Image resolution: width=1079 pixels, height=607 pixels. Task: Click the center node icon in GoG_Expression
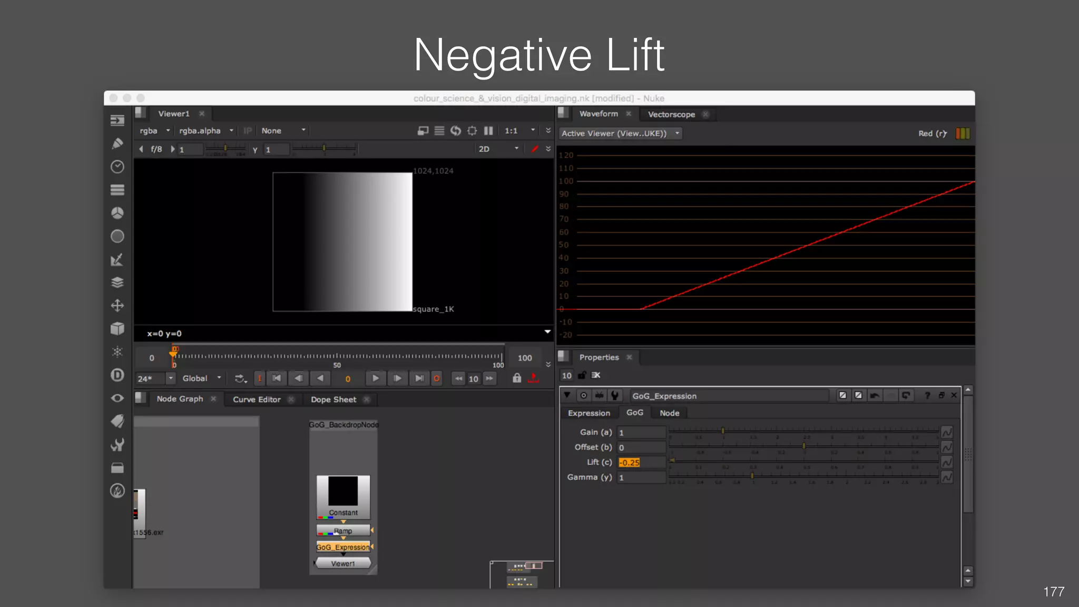pos(584,395)
